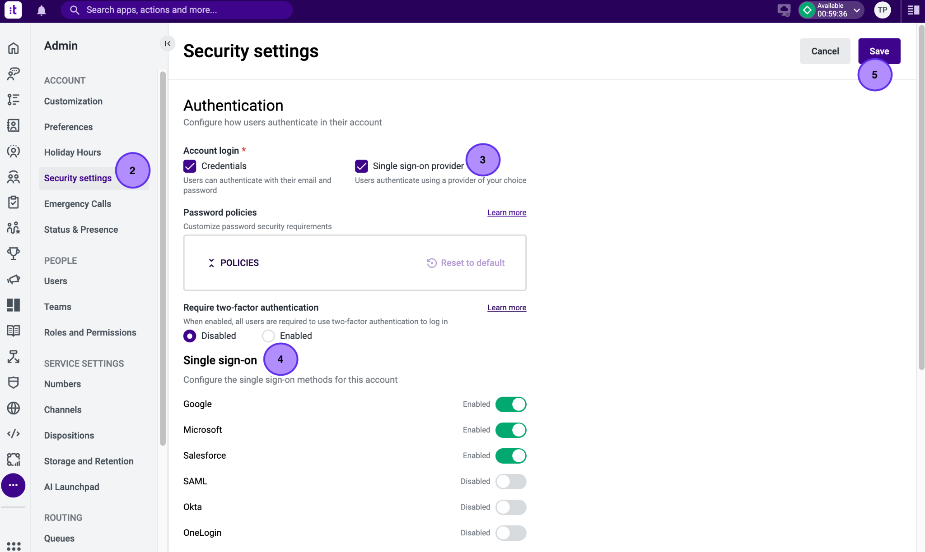Uncheck the Credentials login checkbox
The width and height of the screenshot is (925, 552).
click(190, 166)
